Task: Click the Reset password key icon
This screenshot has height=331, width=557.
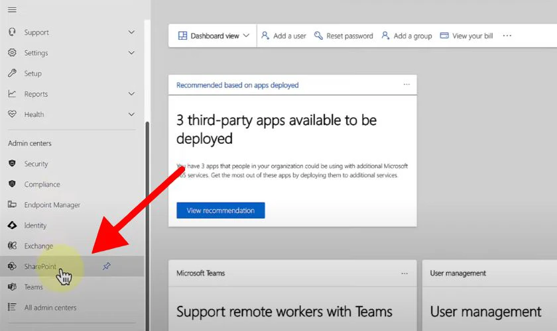Action: click(x=318, y=36)
